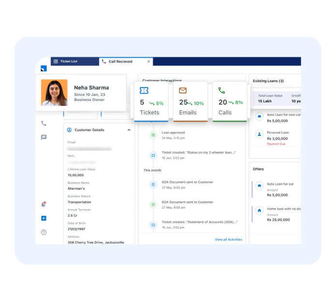Open the Emails summary card
The image size is (336, 301).
click(x=190, y=102)
